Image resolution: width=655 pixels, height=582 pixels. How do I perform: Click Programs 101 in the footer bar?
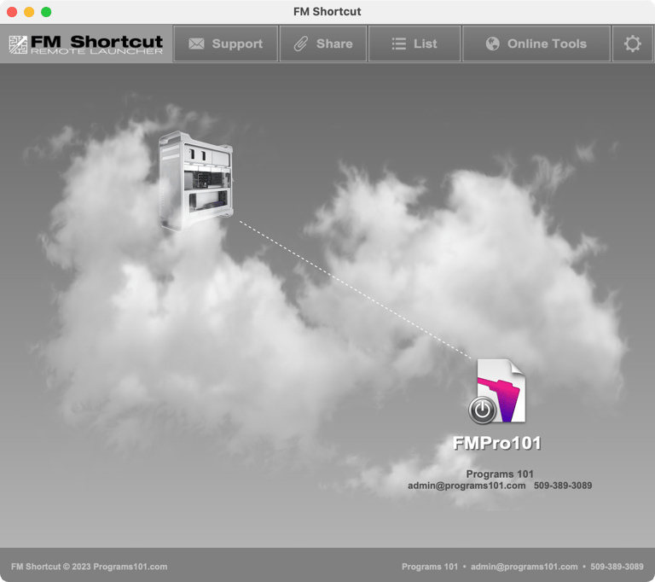click(x=430, y=567)
